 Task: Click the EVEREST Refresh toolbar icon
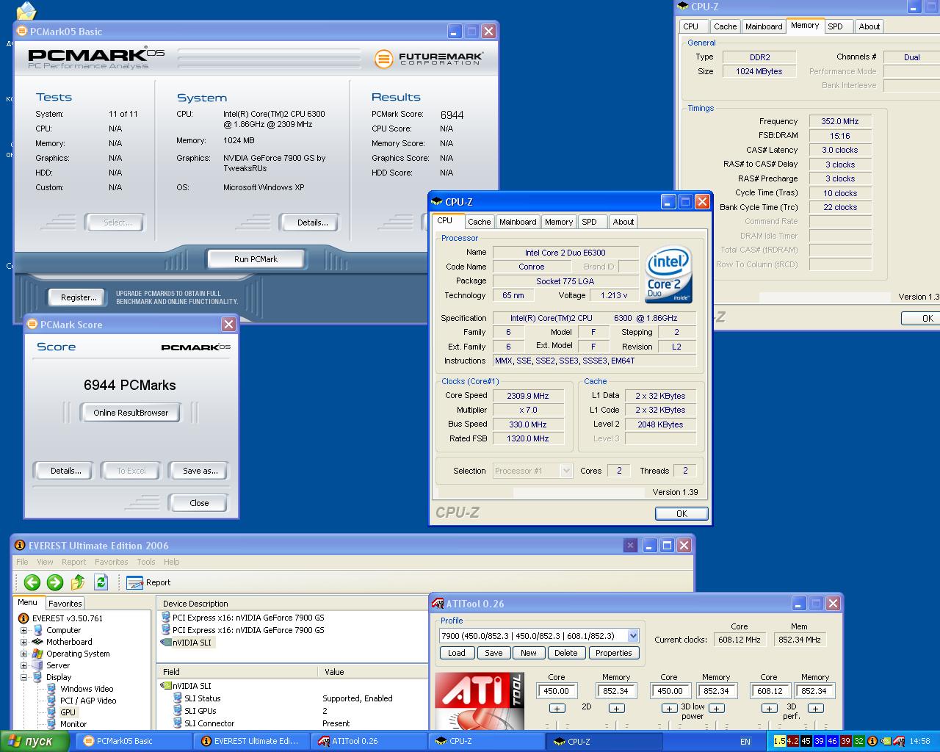(101, 582)
